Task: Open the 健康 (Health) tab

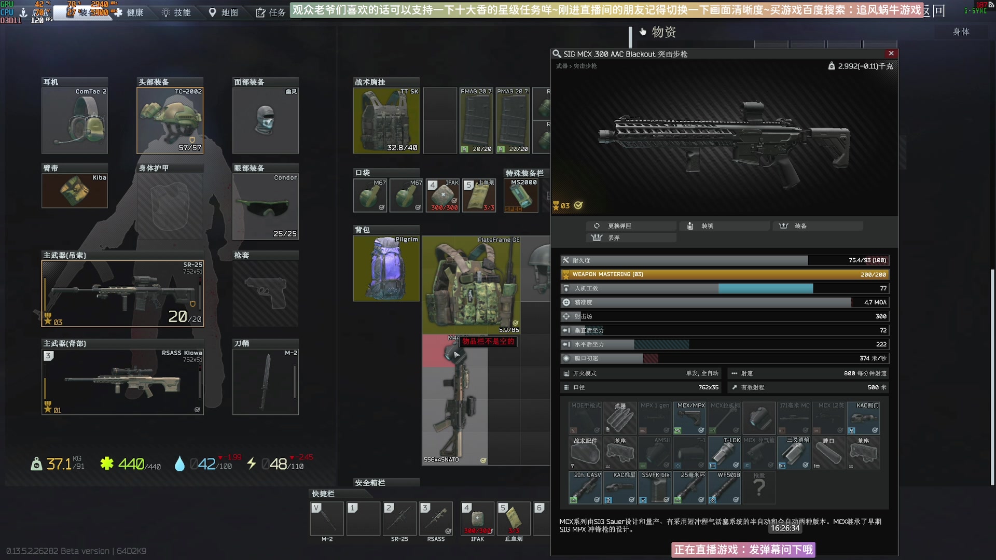Action: tap(129, 12)
